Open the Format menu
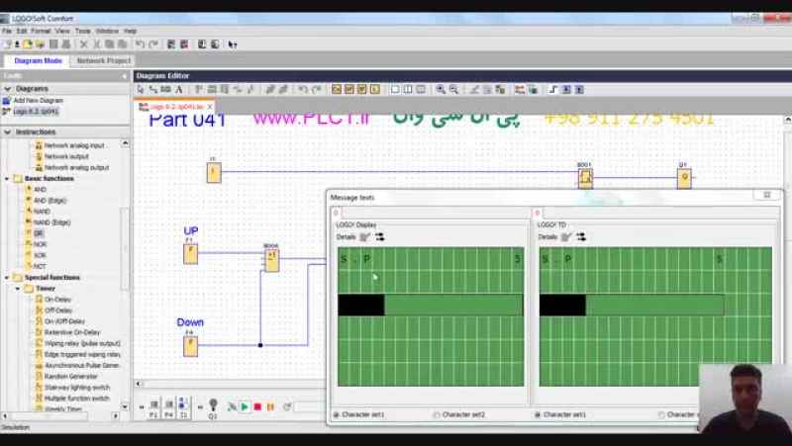The width and height of the screenshot is (792, 446). 41,31
